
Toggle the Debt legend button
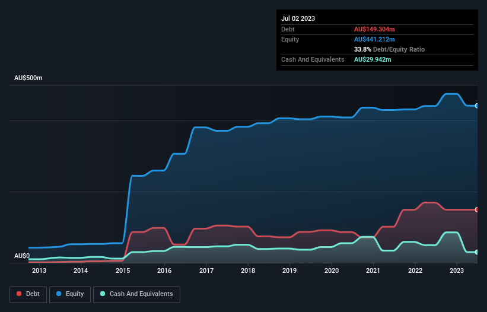pyautogui.click(x=28, y=294)
